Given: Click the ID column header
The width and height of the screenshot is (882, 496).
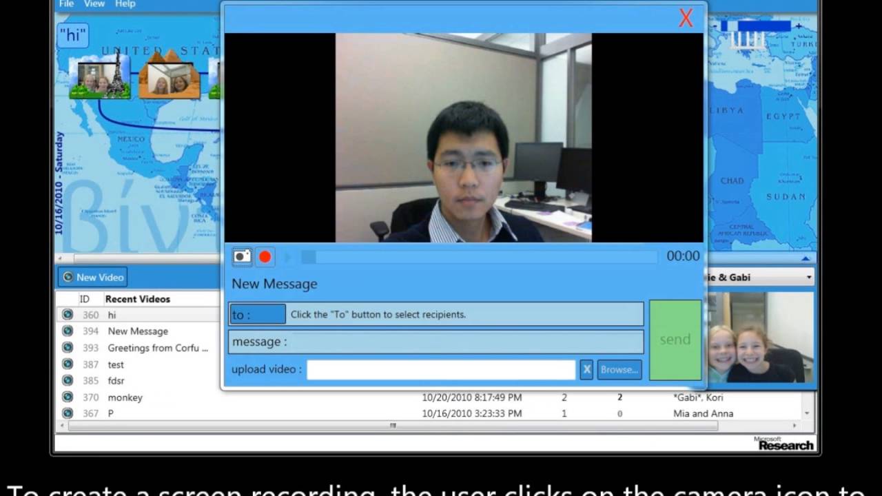Looking at the screenshot, I should (x=85, y=299).
